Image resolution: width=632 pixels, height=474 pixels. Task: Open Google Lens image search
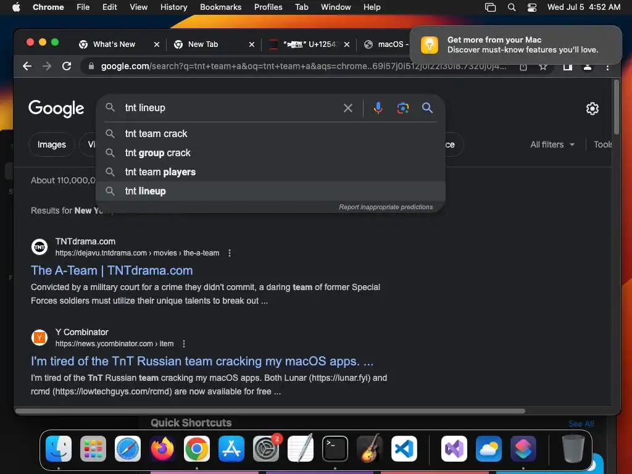coord(402,108)
